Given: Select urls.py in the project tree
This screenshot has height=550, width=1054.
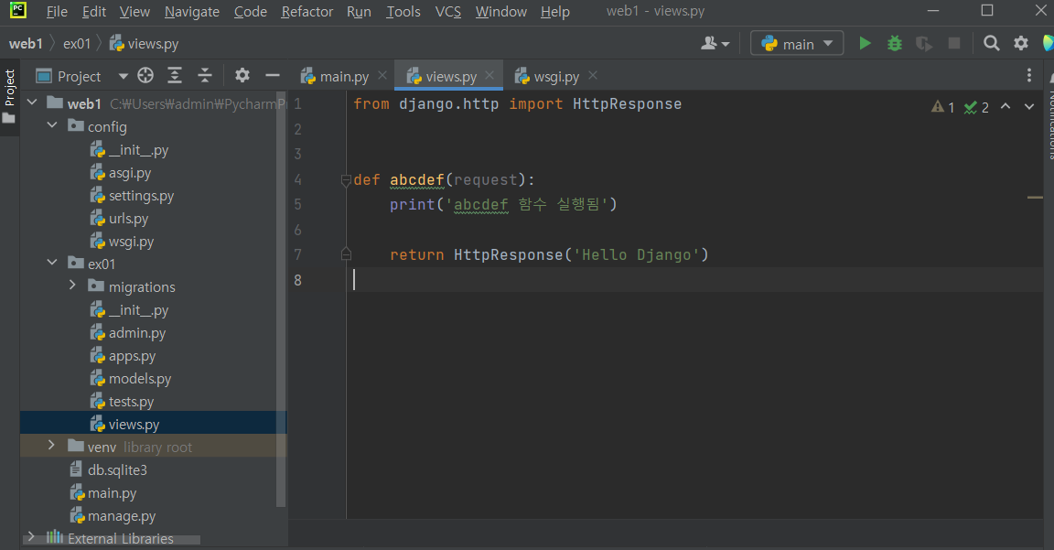Looking at the screenshot, I should (119, 219).
